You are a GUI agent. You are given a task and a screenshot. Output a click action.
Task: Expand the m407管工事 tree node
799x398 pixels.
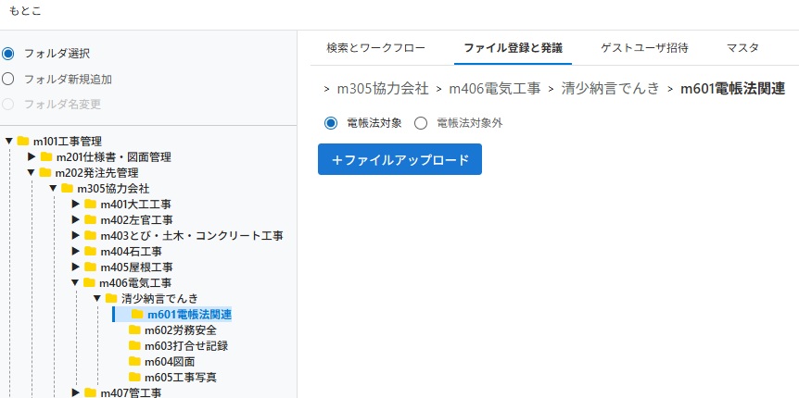point(76,392)
